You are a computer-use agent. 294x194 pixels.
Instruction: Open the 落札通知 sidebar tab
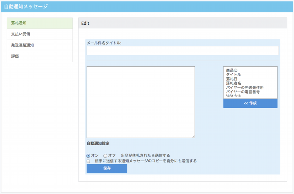[39, 23]
